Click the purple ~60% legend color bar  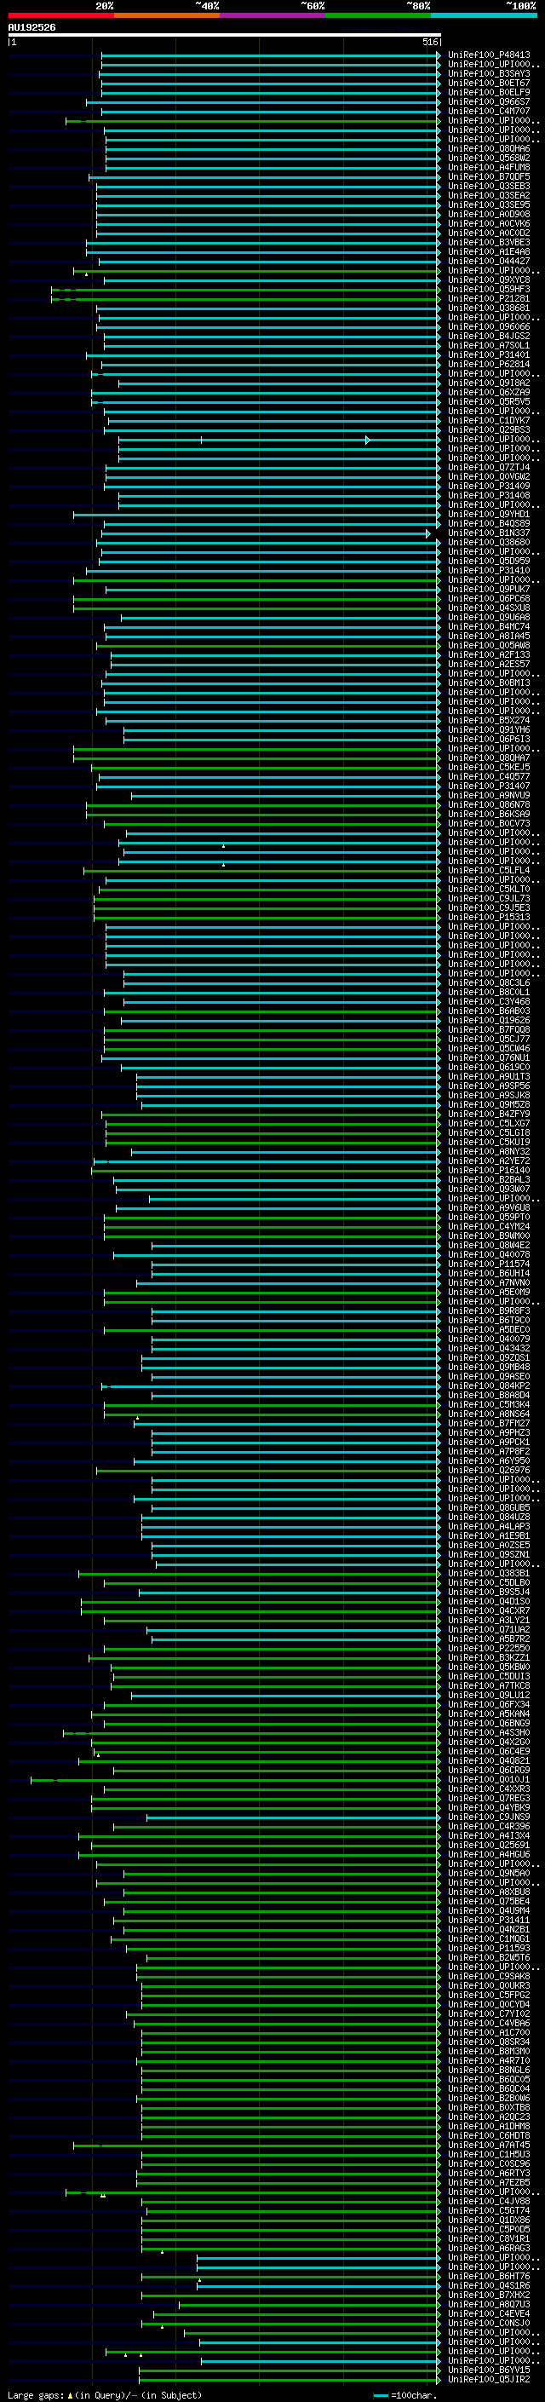click(x=272, y=15)
